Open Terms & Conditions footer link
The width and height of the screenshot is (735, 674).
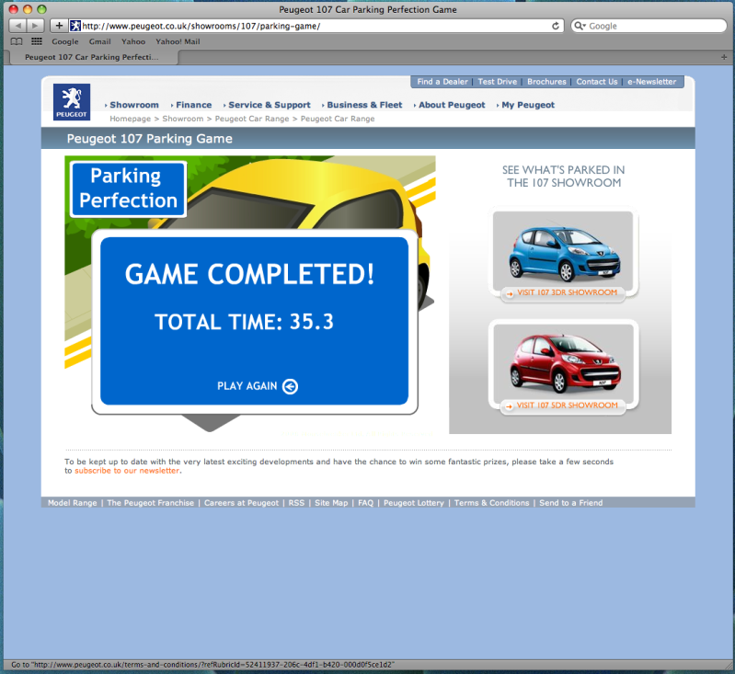(492, 503)
